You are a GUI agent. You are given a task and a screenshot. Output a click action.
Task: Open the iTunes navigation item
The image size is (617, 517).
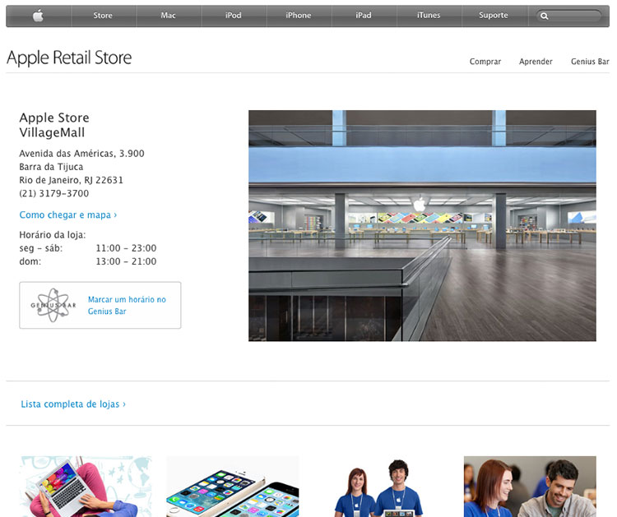point(429,16)
